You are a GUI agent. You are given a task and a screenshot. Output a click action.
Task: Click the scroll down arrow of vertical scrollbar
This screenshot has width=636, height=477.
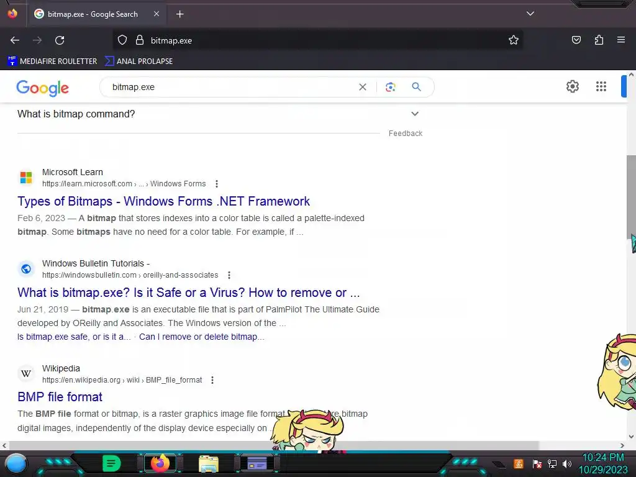631,437
